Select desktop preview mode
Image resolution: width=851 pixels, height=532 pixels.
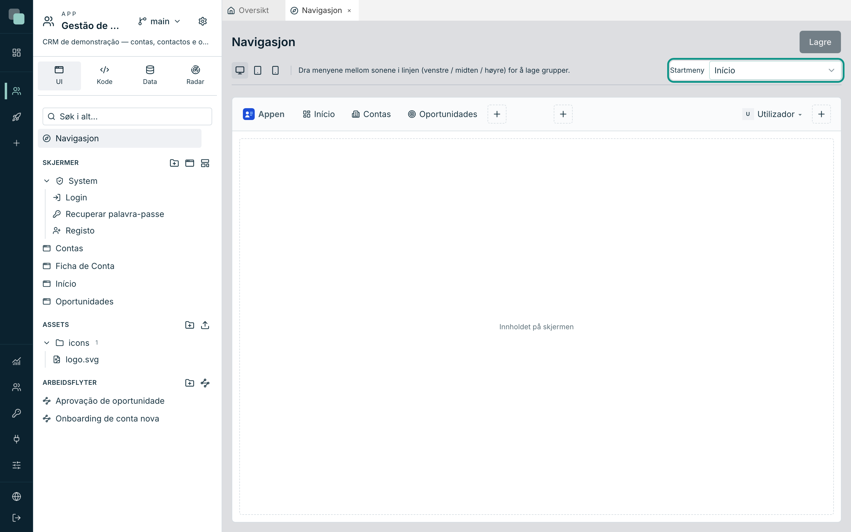point(240,70)
